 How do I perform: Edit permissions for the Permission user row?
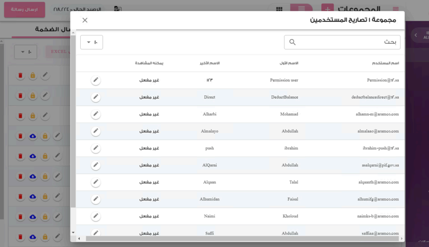coord(96,80)
